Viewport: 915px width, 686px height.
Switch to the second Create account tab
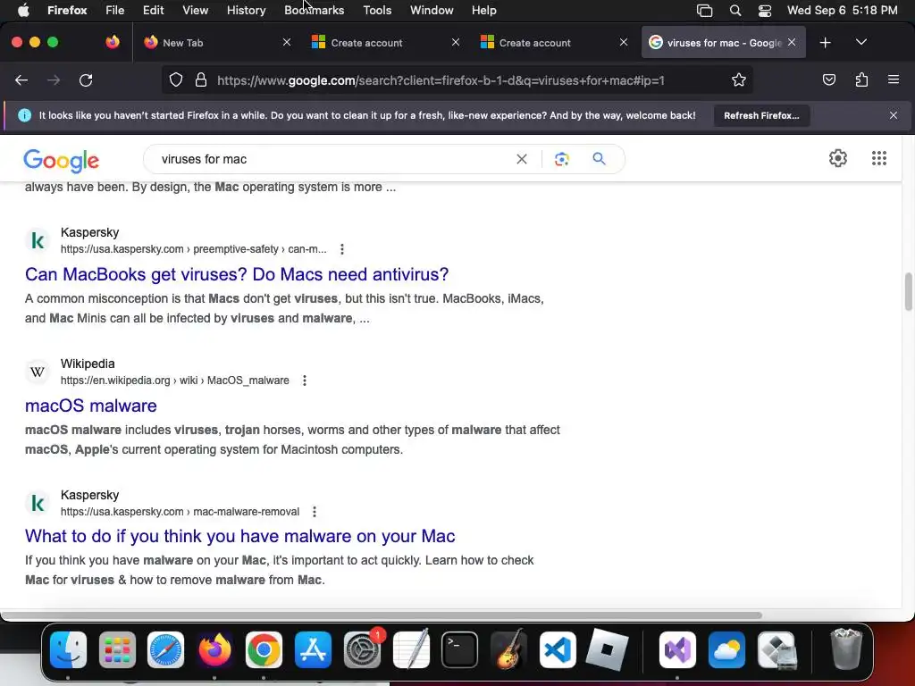[x=553, y=43]
